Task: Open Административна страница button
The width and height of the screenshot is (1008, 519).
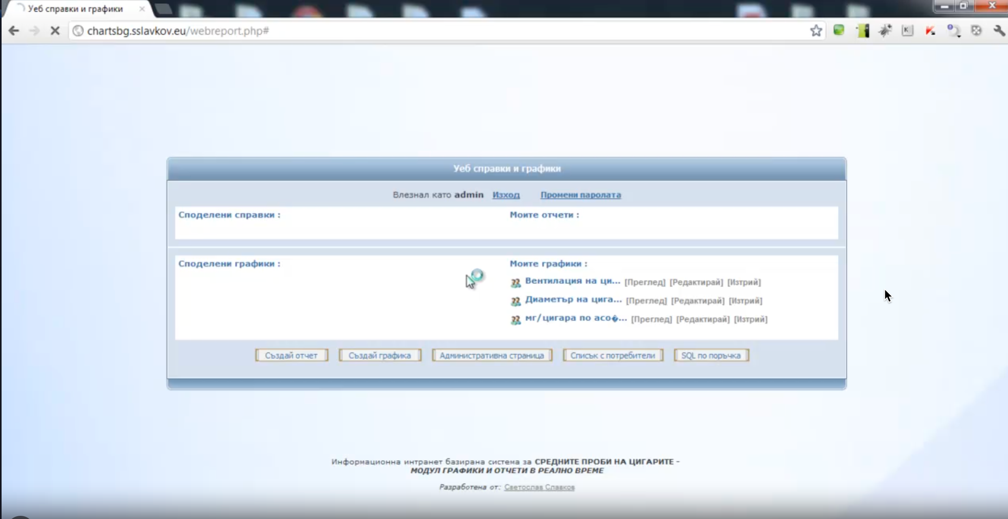Action: pyautogui.click(x=492, y=355)
